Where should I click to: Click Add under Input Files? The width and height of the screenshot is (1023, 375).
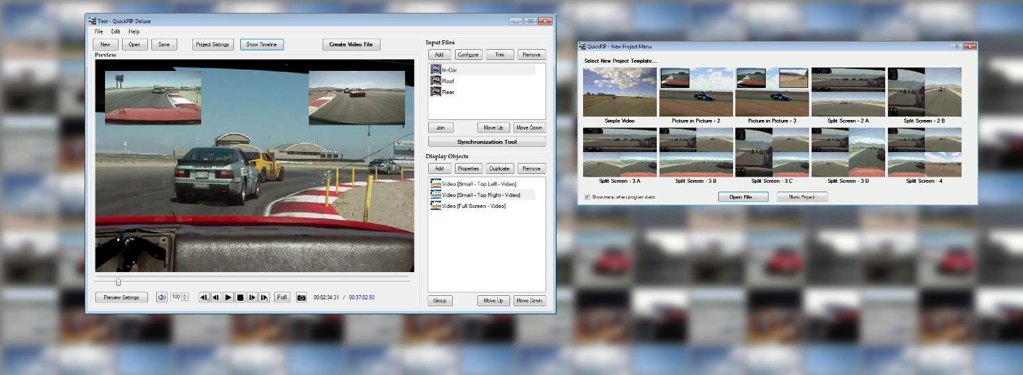(439, 55)
